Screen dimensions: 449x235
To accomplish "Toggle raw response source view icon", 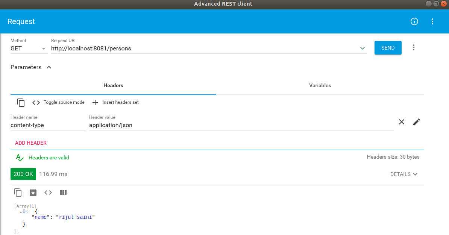I will pos(48,193).
